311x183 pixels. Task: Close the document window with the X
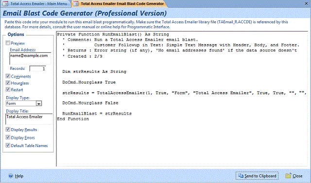[x=306, y=3]
